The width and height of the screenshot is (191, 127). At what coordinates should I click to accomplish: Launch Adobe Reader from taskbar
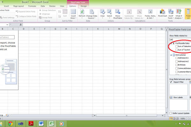point(32,124)
